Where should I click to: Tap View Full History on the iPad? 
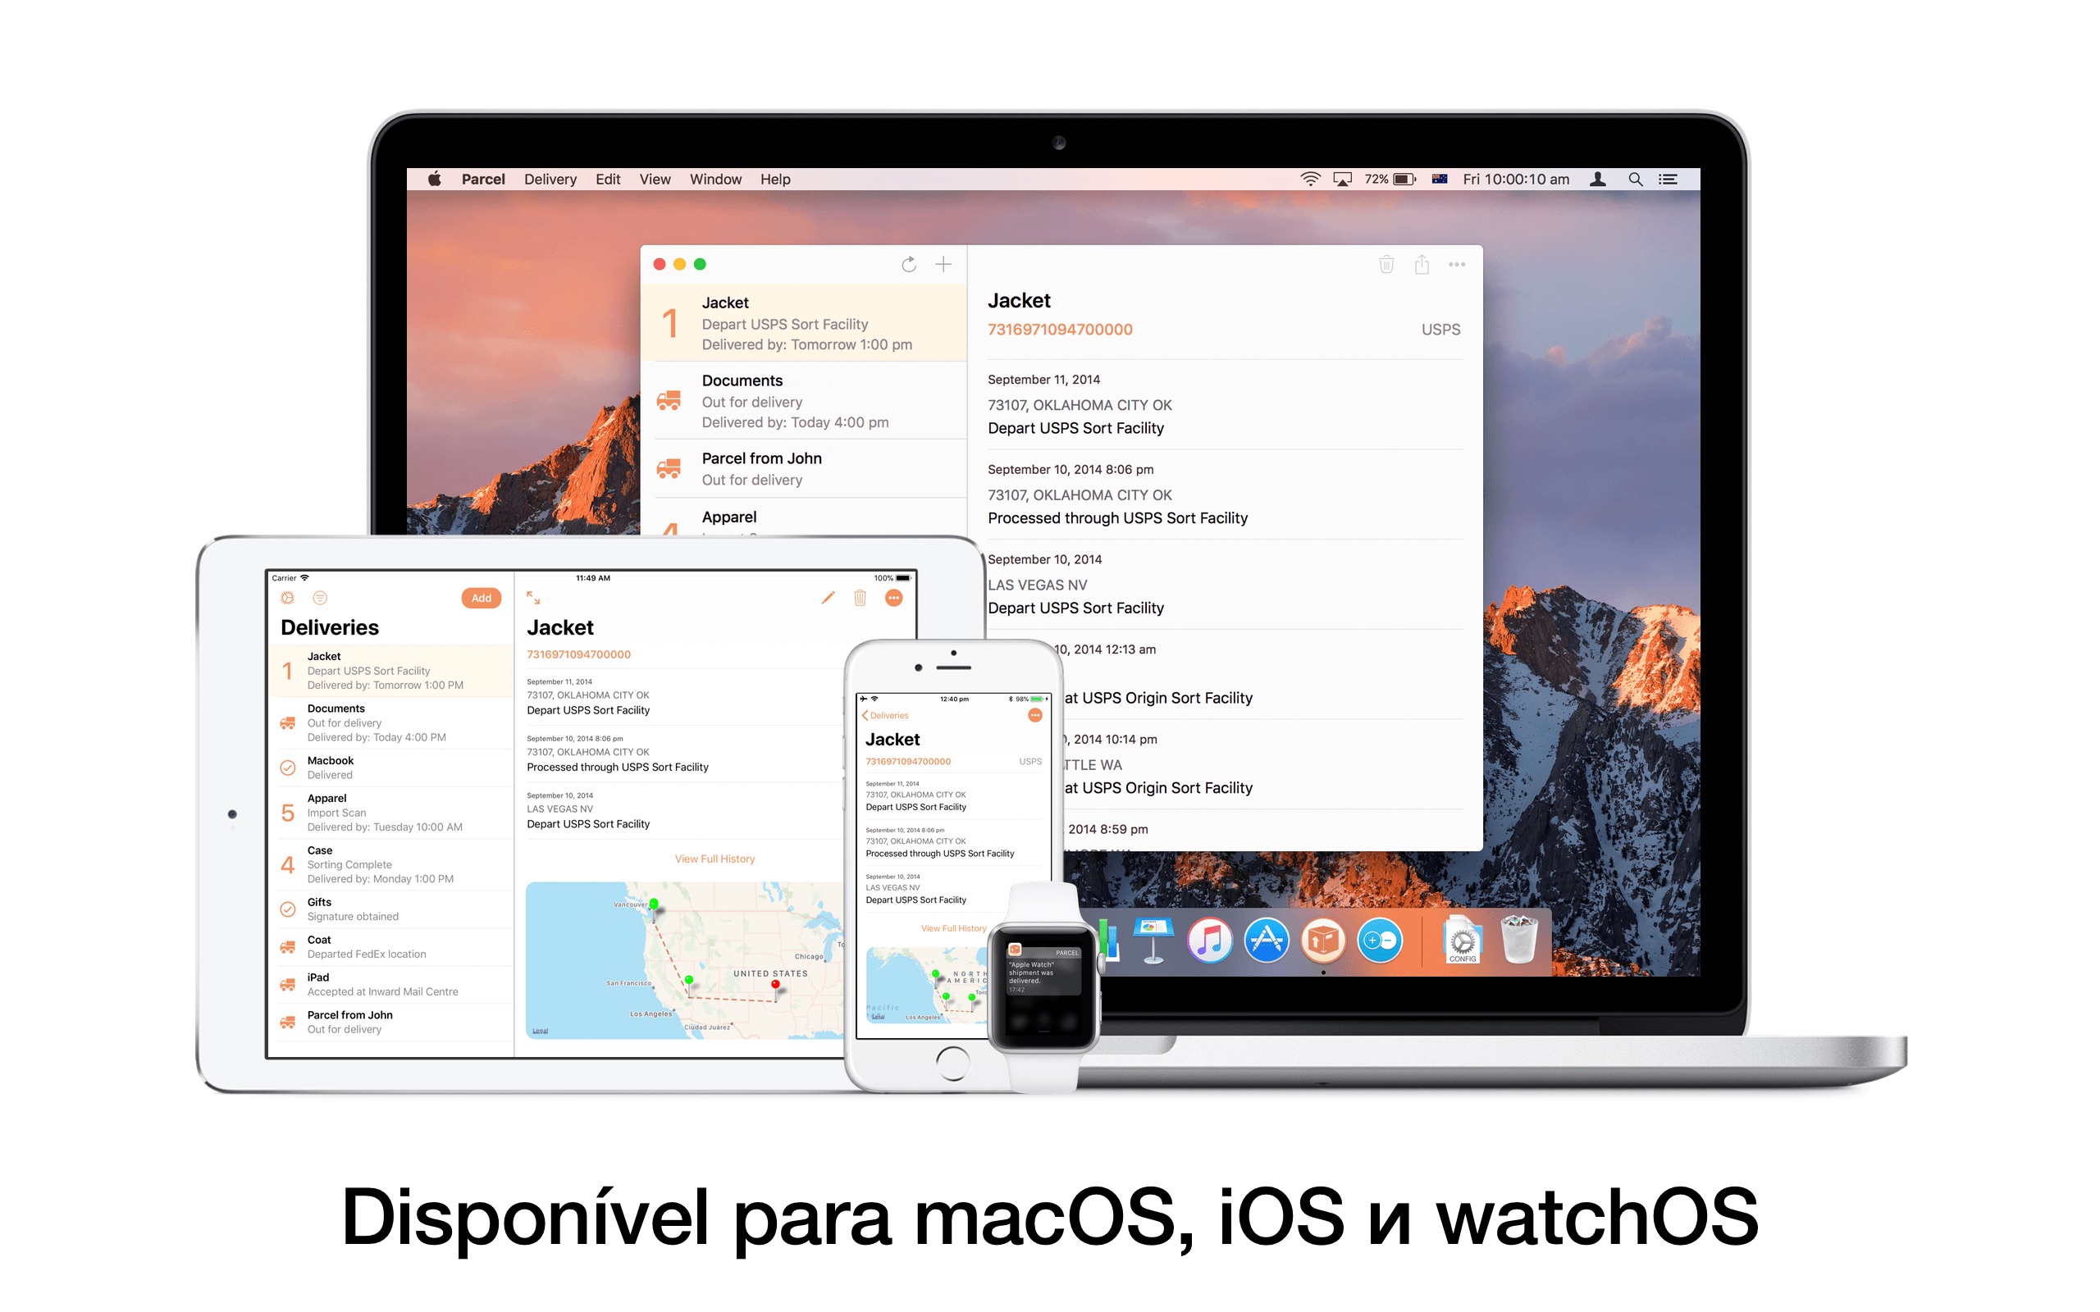click(x=715, y=859)
